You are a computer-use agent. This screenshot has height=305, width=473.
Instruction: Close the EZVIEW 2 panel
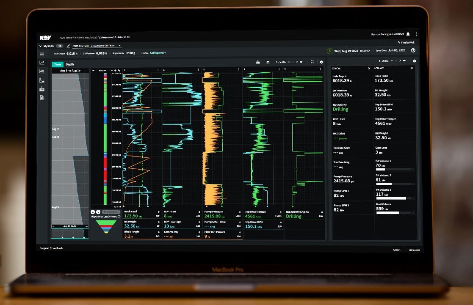410,68
